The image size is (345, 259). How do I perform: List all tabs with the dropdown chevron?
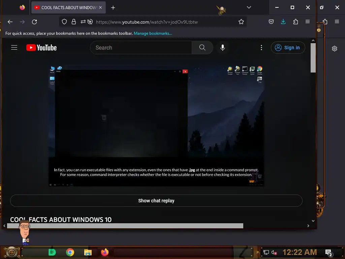coord(249,7)
